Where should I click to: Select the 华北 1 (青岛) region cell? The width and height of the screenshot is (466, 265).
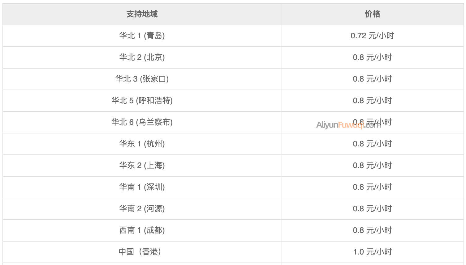[142, 36]
